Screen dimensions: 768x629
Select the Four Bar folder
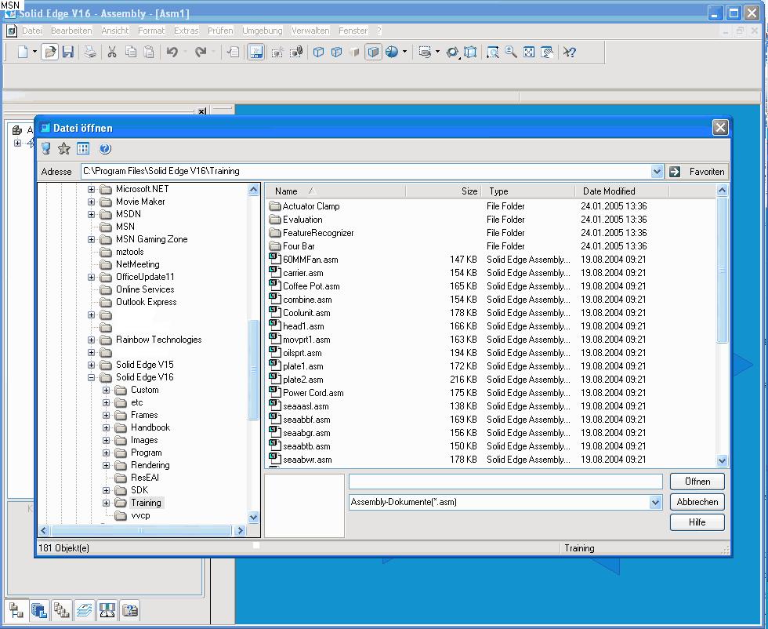coord(299,246)
